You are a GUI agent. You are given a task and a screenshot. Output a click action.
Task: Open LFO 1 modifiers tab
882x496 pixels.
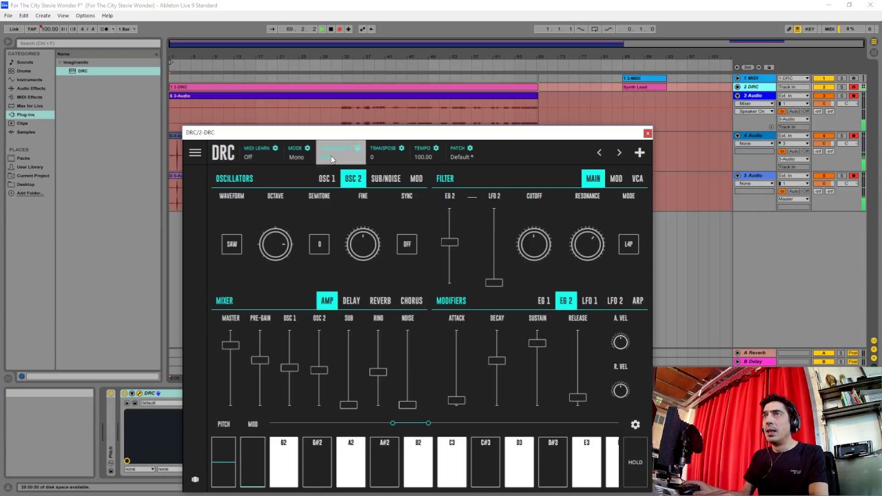tap(589, 301)
